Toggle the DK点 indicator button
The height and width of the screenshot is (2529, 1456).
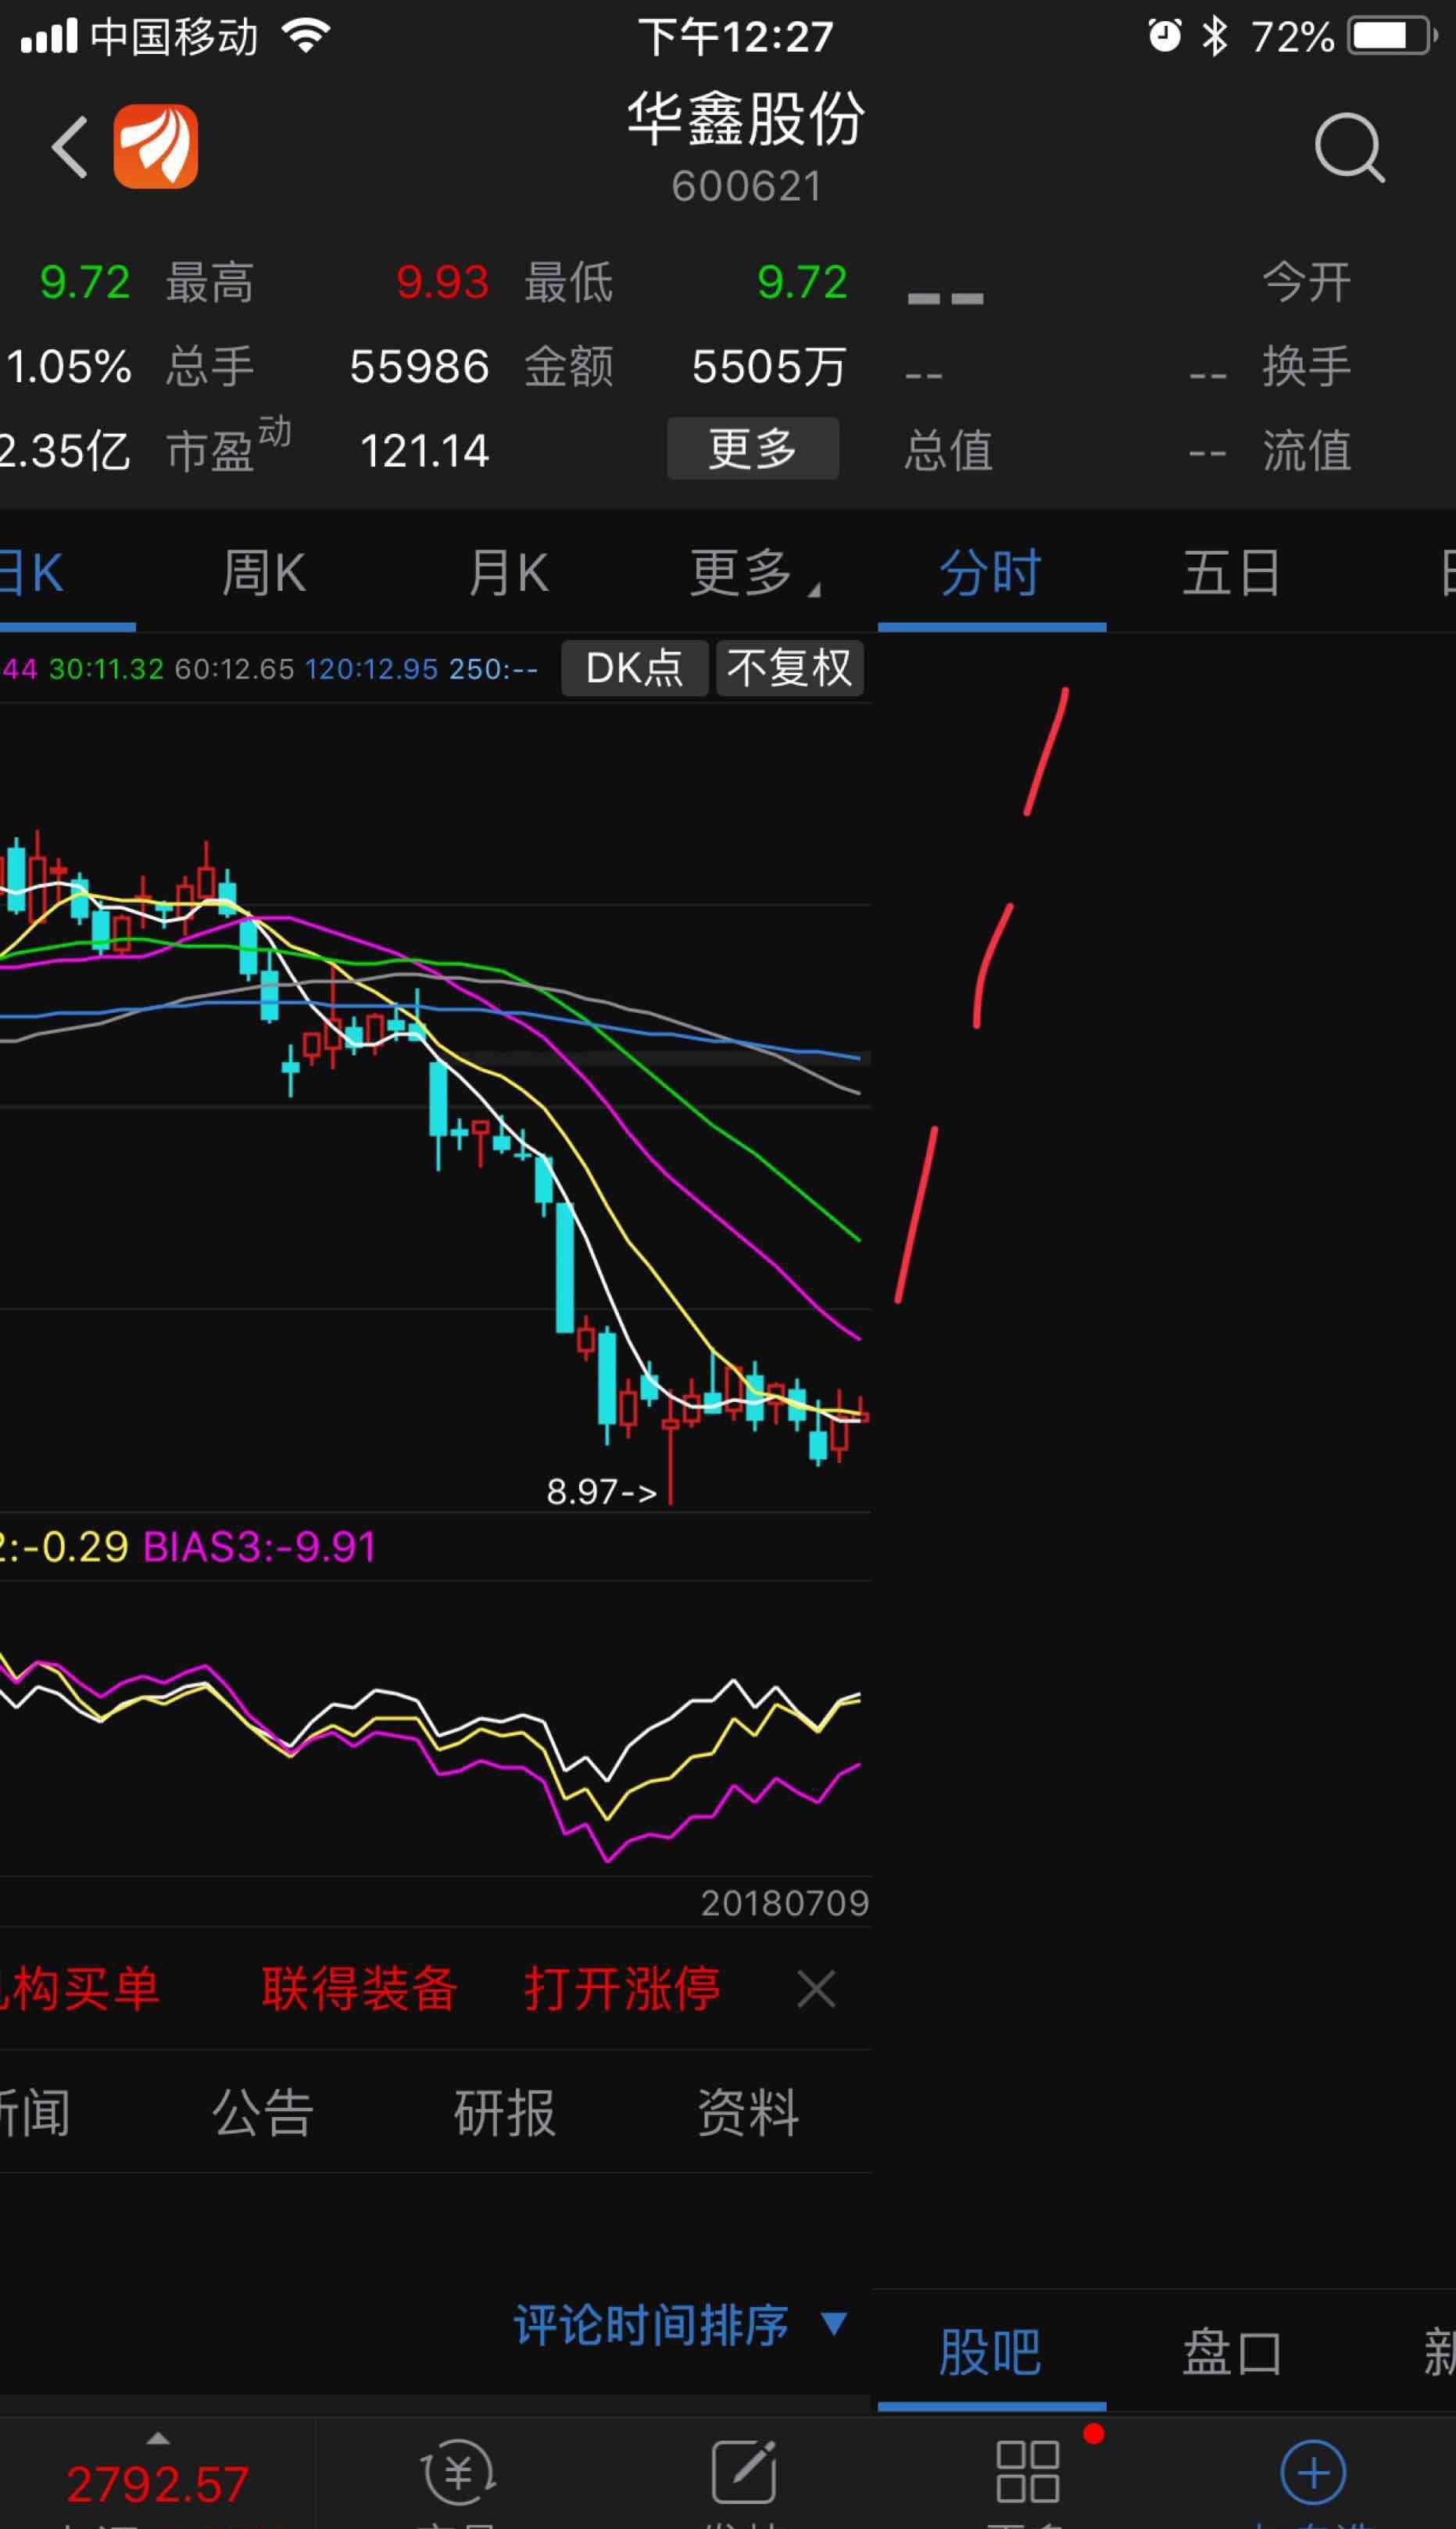(634, 668)
